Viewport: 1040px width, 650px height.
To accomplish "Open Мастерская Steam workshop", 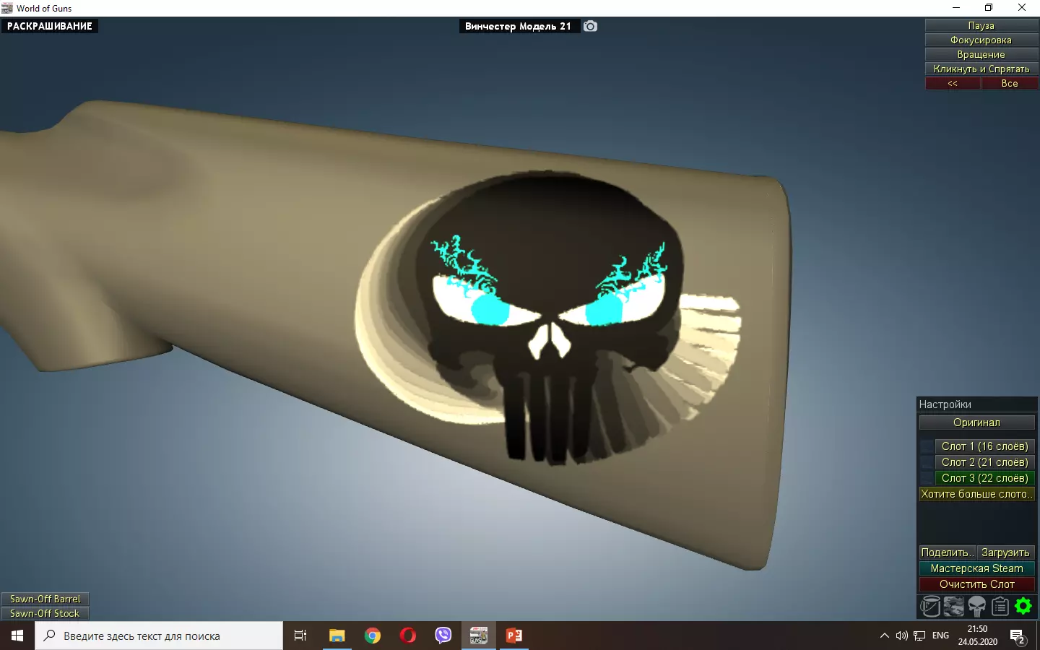I will point(977,568).
